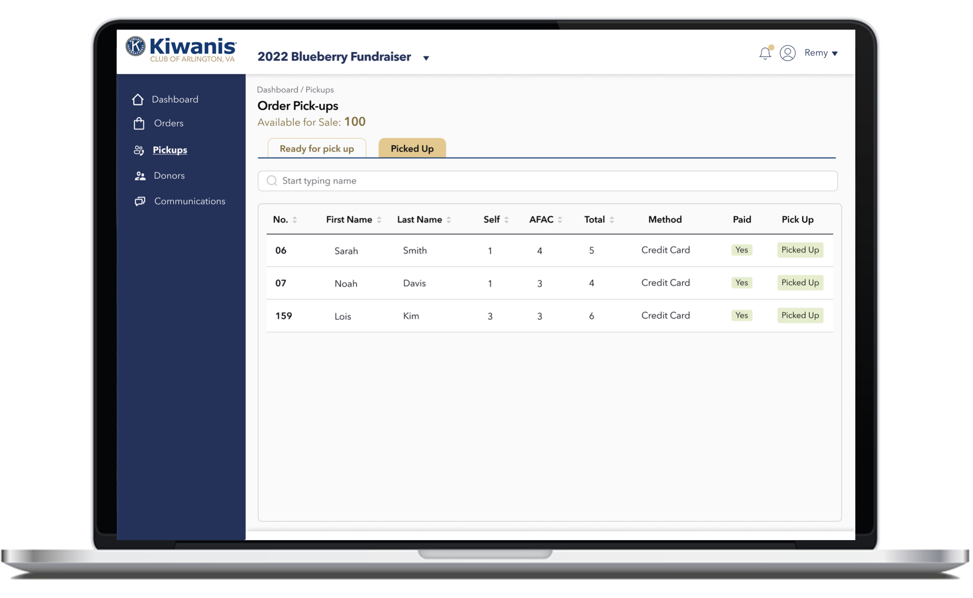
Task: Click the Orders shopping bag icon
Action: tap(139, 123)
